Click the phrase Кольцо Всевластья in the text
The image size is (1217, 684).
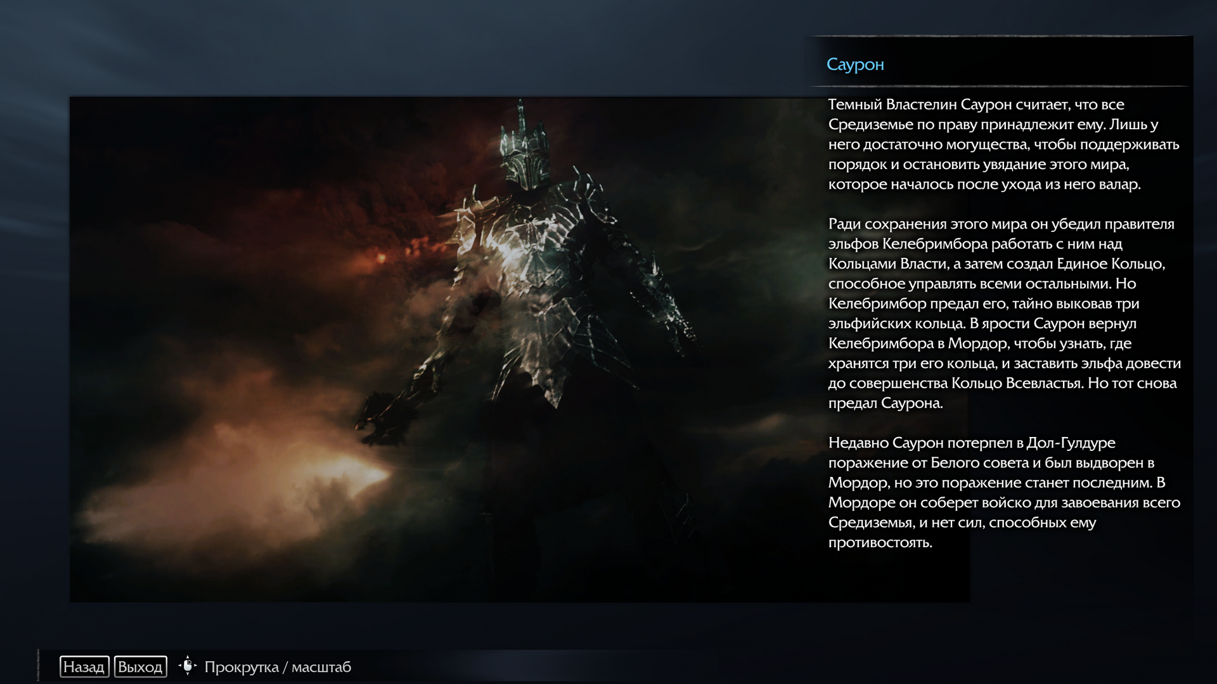1017,383
